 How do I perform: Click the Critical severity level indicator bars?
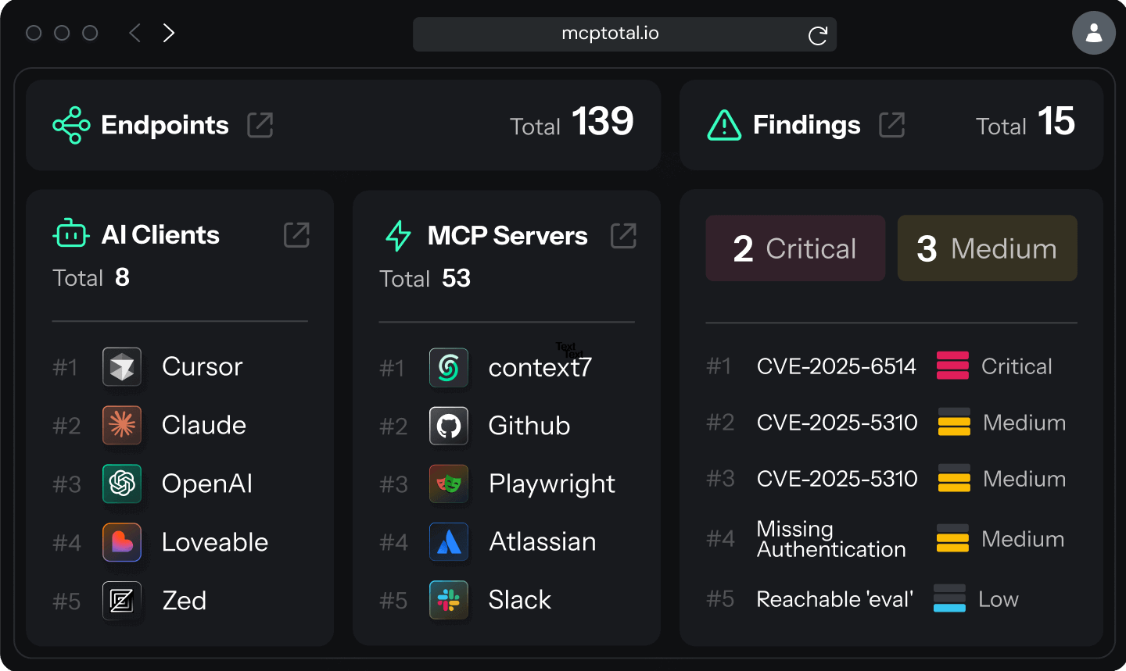point(953,366)
